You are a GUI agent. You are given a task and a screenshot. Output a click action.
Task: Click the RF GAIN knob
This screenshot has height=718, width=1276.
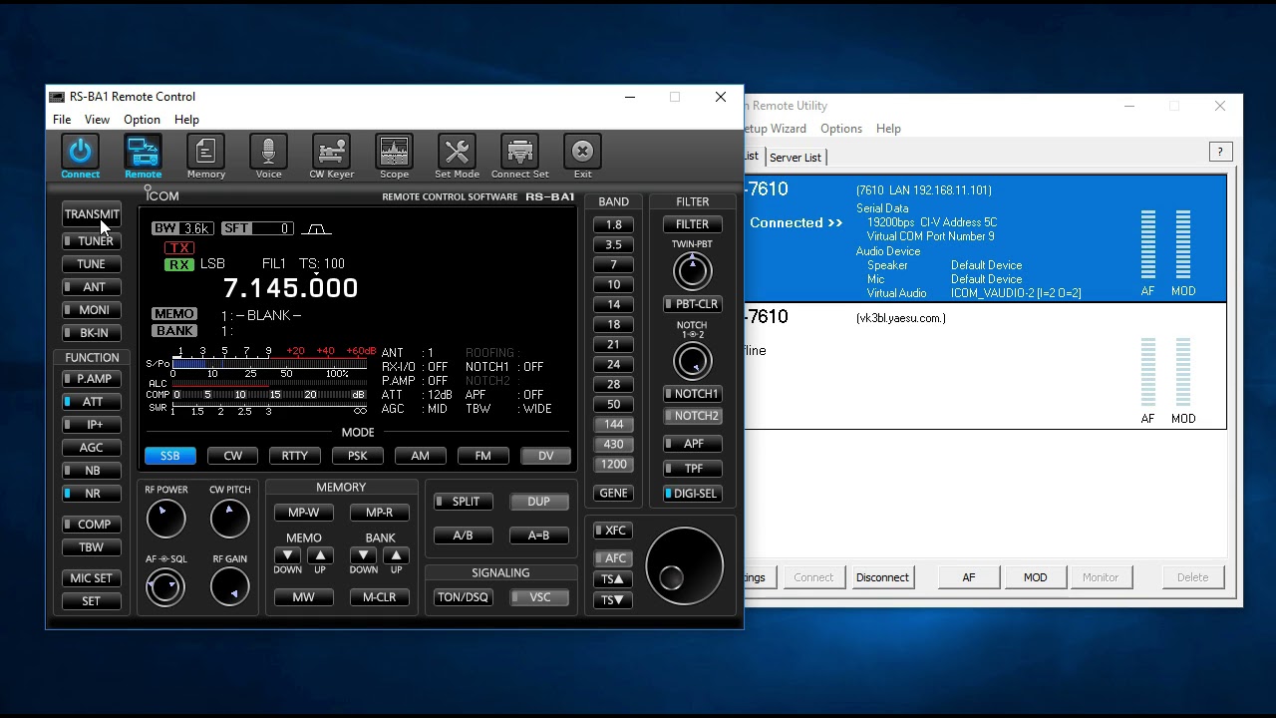[x=229, y=587]
